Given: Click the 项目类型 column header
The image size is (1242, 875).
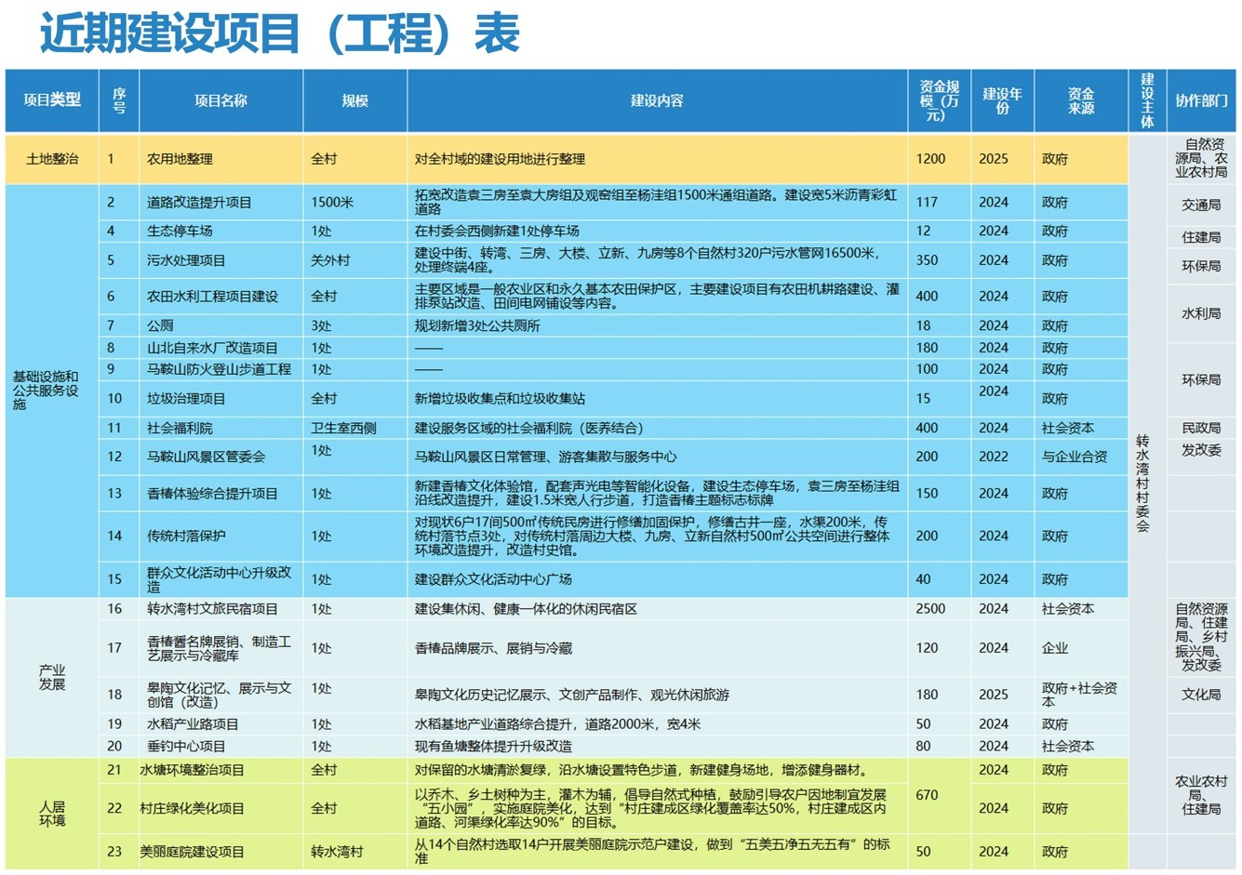Looking at the screenshot, I should tap(52, 100).
